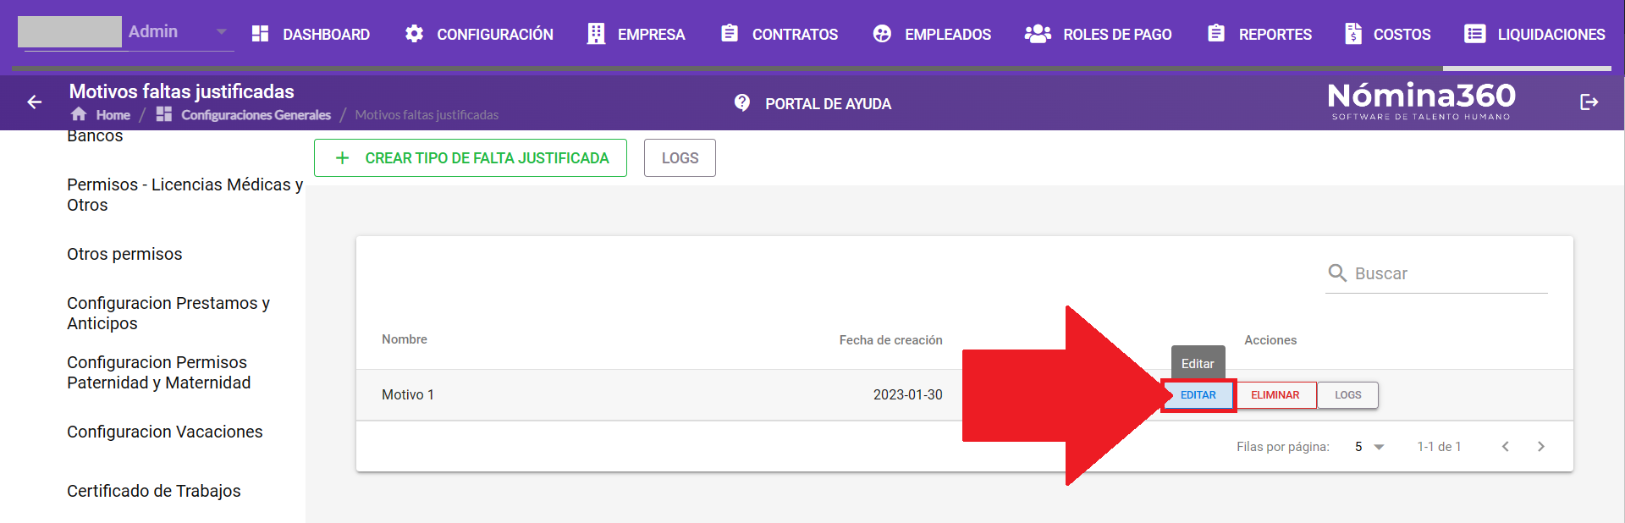Click Configuraciones Generales breadcrumb link
The image size is (1625, 523).
tap(256, 115)
